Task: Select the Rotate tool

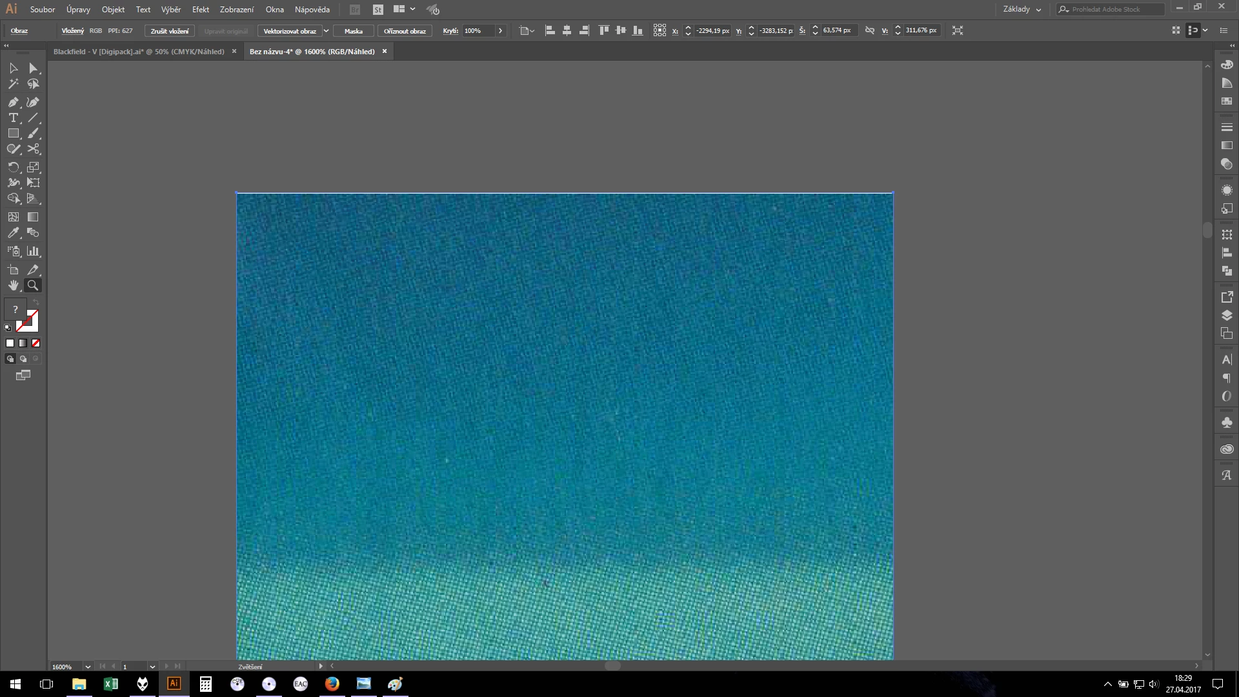Action: [13, 167]
